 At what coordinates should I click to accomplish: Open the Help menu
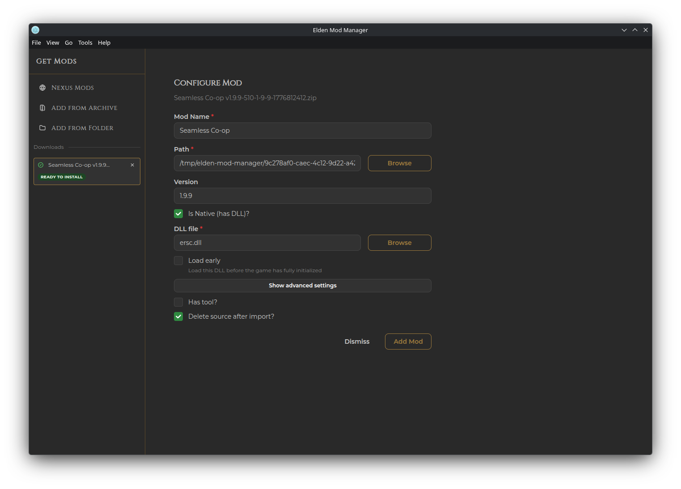coord(104,42)
